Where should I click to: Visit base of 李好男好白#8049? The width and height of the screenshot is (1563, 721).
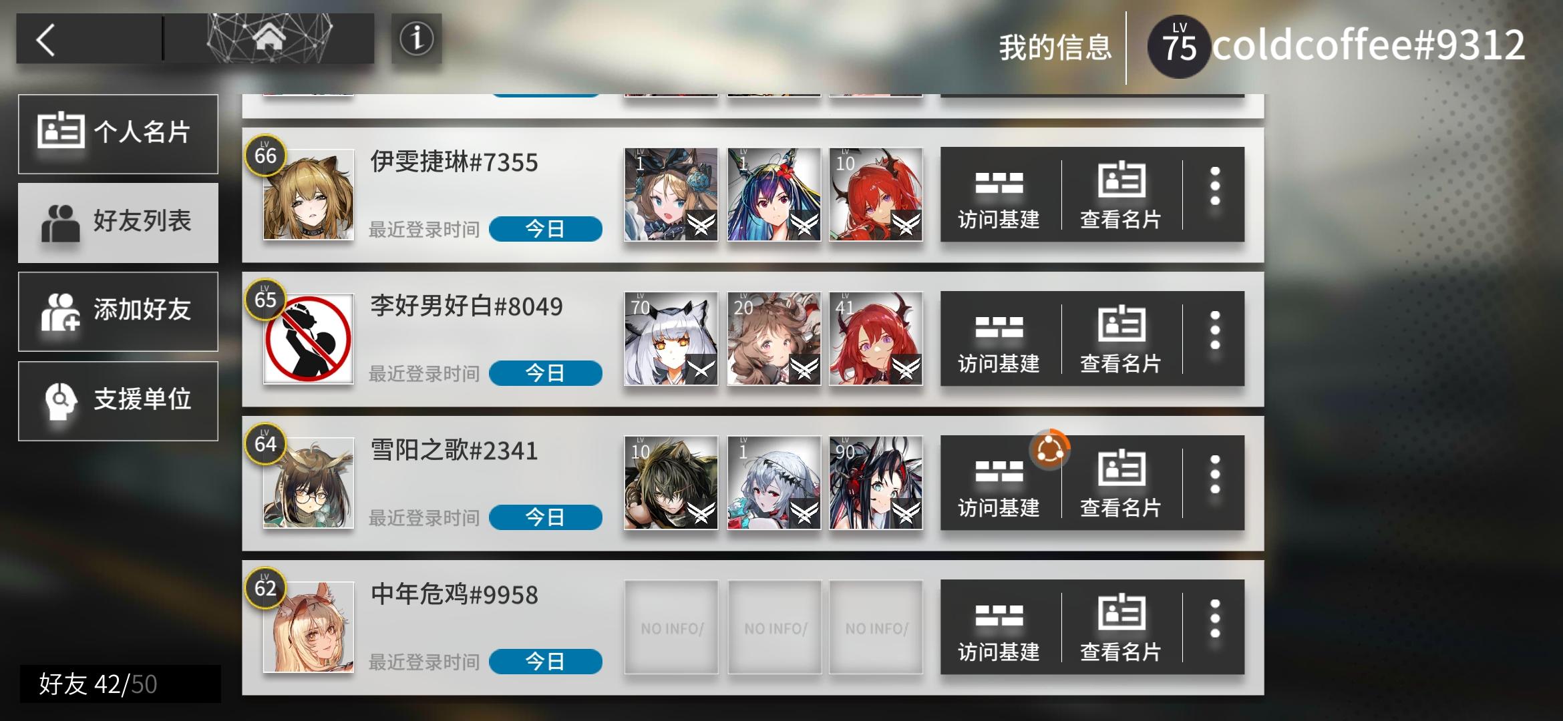click(999, 339)
